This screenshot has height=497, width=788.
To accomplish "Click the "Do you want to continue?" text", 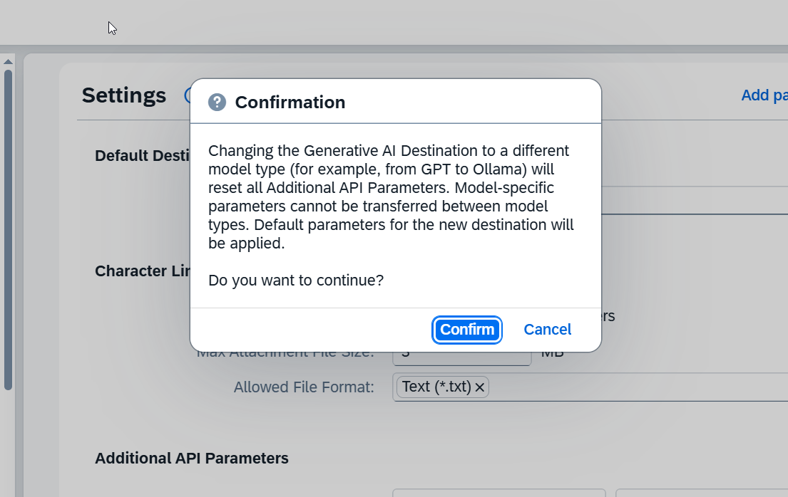I will (295, 281).
